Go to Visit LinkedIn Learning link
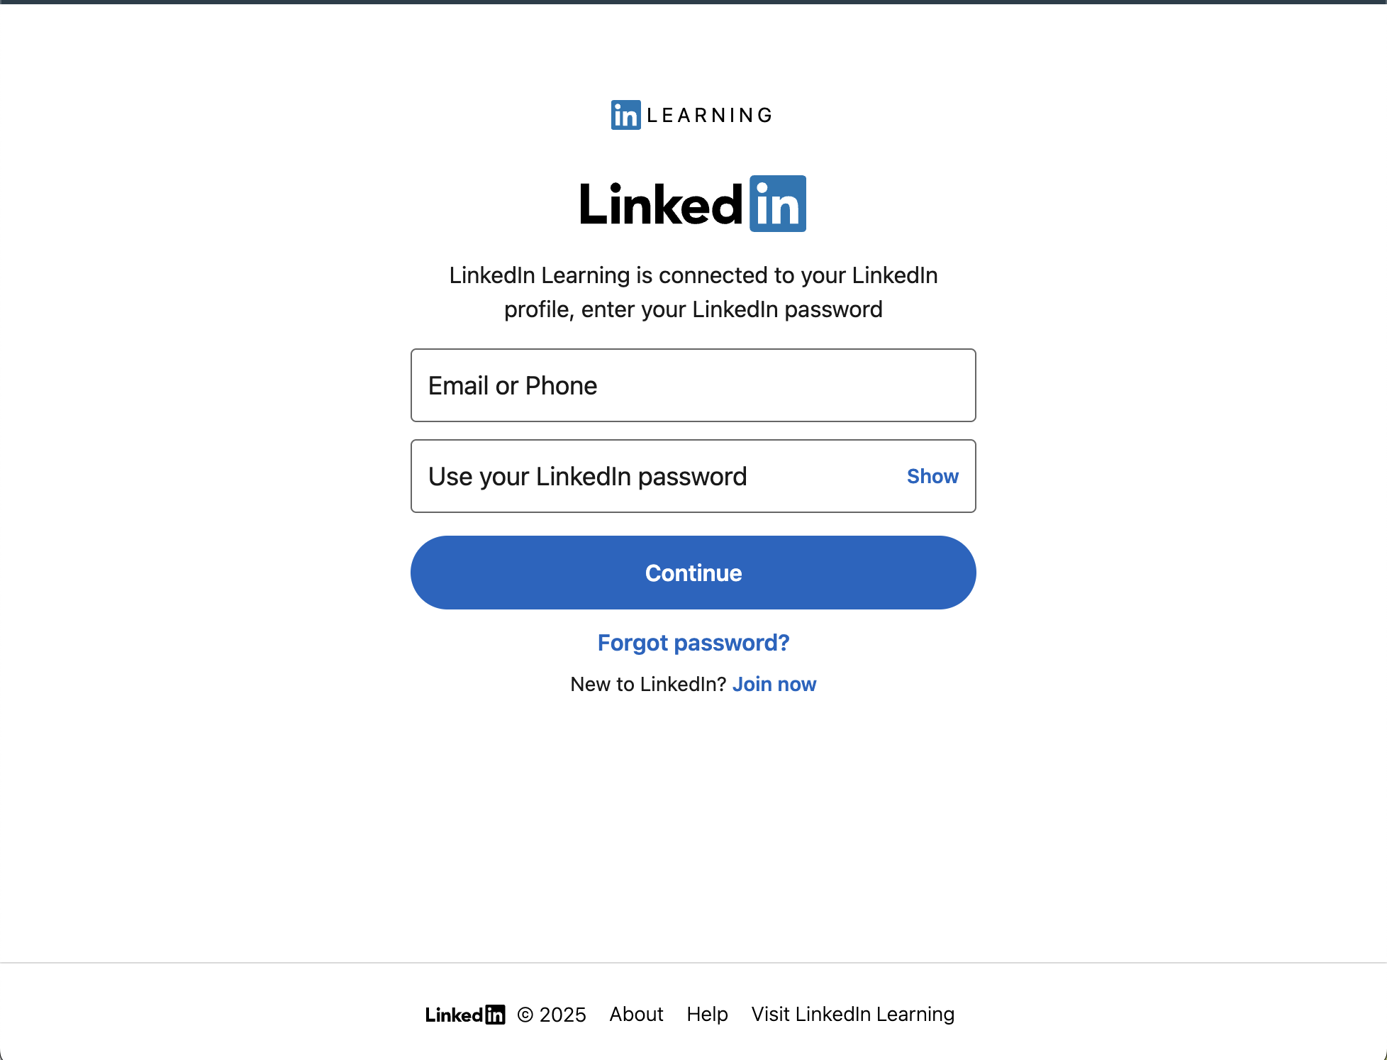 pyautogui.click(x=852, y=1015)
